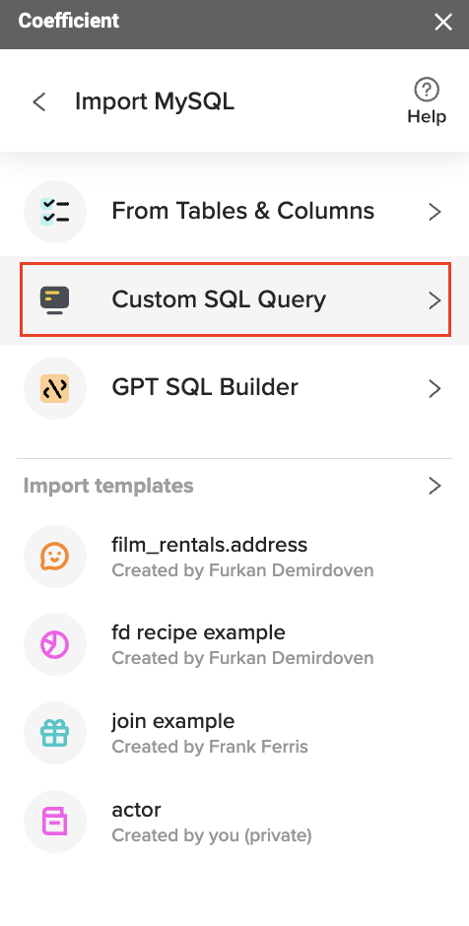Viewport: 469px width, 926px height.
Task: Select From Tables & Columns option
Action: [234, 212]
